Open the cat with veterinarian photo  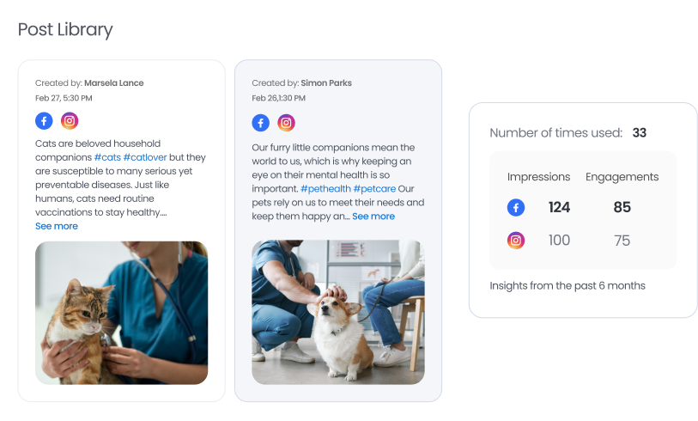[x=122, y=314]
